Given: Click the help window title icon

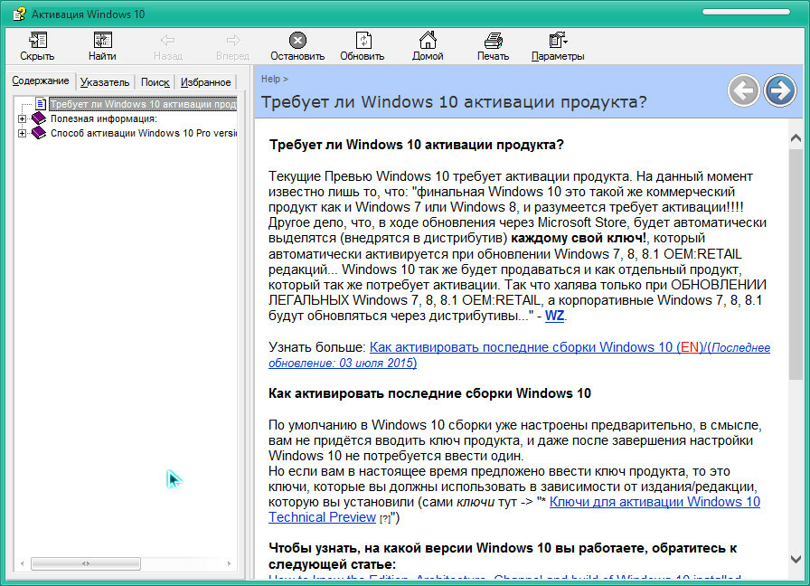Looking at the screenshot, I should coord(19,14).
